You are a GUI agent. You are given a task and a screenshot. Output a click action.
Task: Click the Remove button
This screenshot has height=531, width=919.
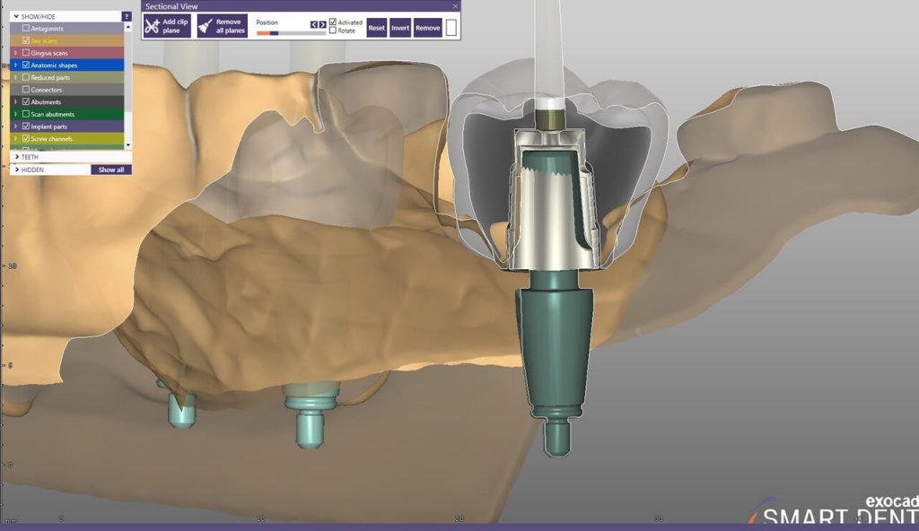pos(428,28)
